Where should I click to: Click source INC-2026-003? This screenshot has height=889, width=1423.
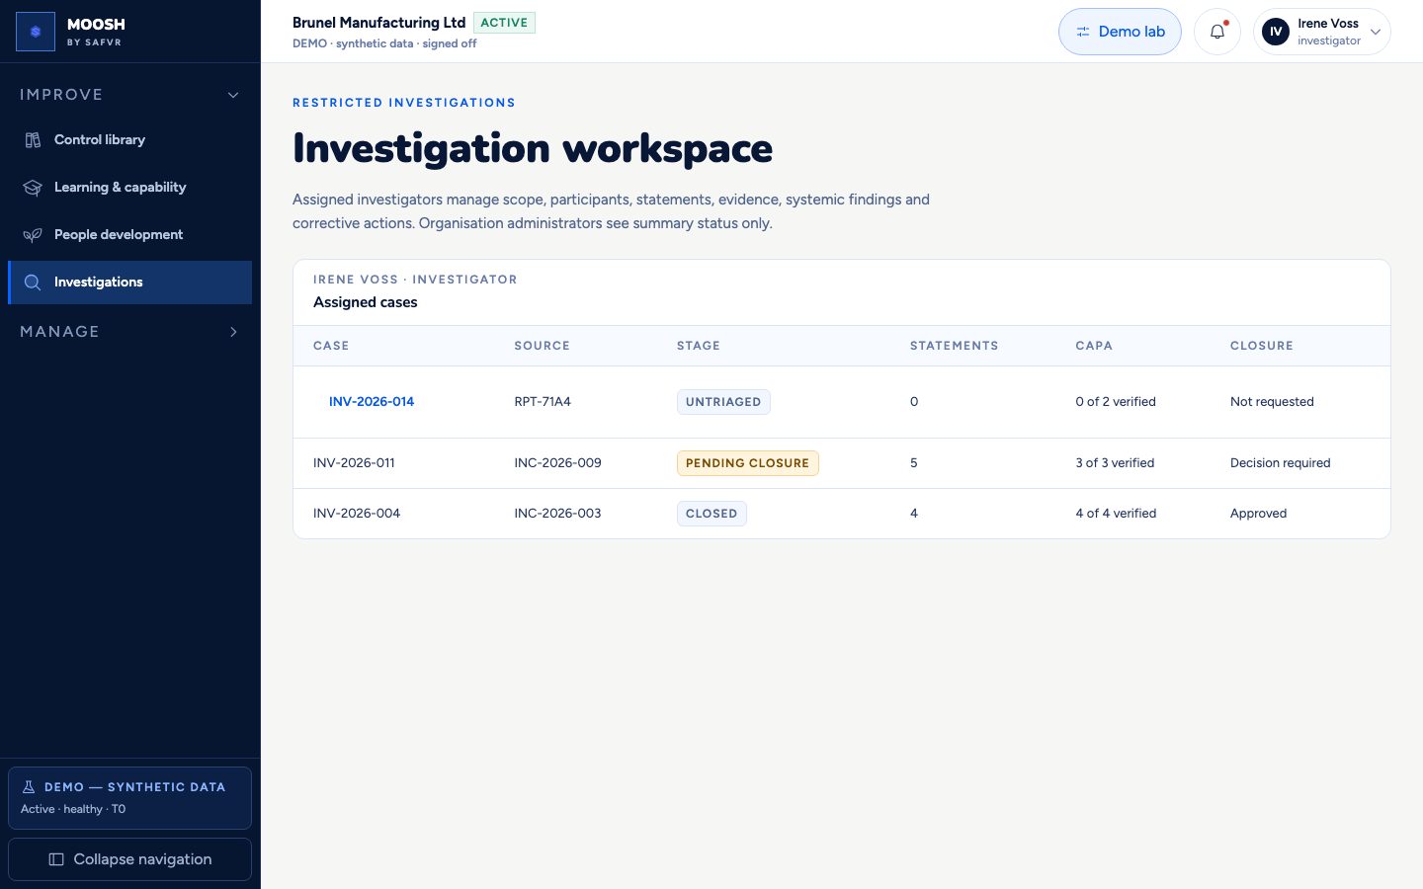pyautogui.click(x=557, y=514)
